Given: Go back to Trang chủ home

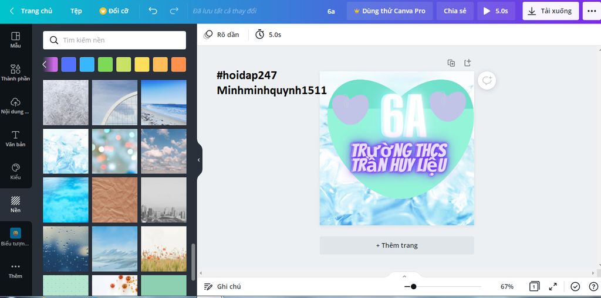Looking at the screenshot, I should [x=31, y=11].
